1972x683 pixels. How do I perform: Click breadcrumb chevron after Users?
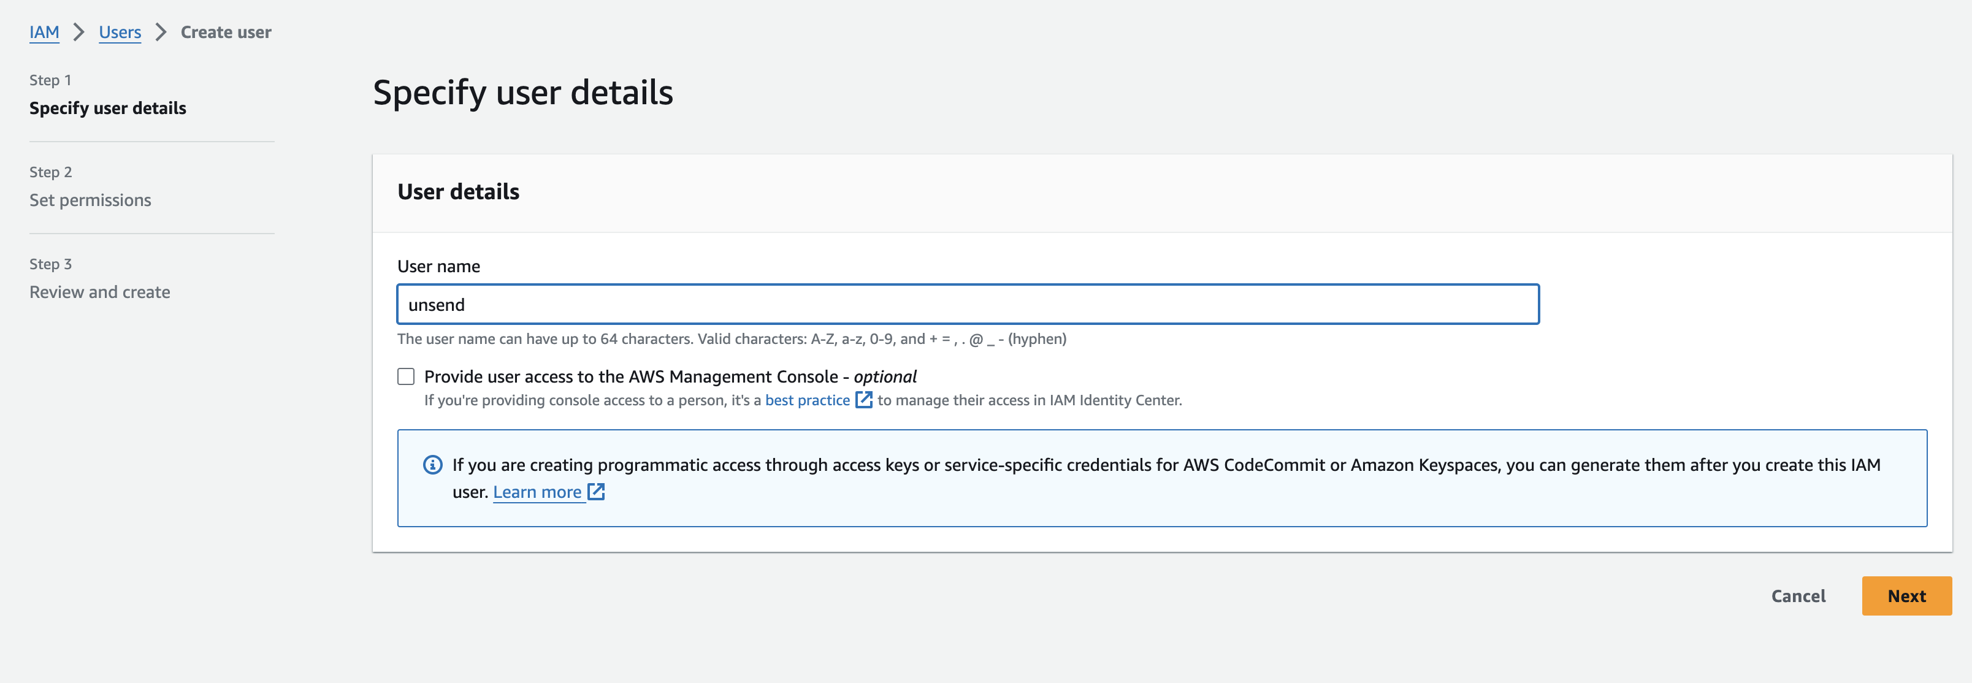click(x=161, y=32)
